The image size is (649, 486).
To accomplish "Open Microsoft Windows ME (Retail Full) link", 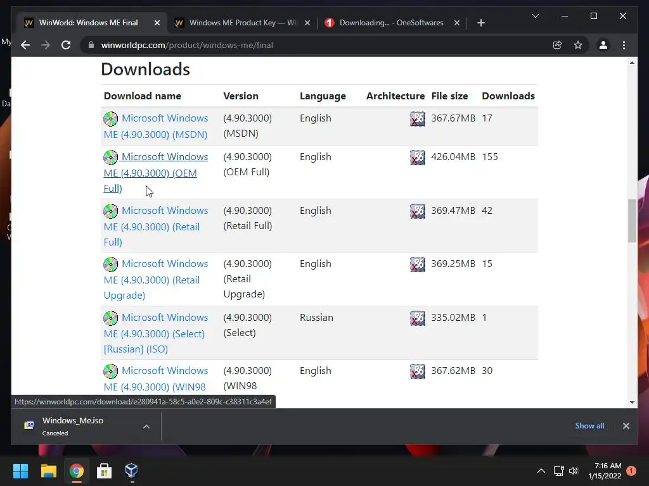I will (x=156, y=226).
